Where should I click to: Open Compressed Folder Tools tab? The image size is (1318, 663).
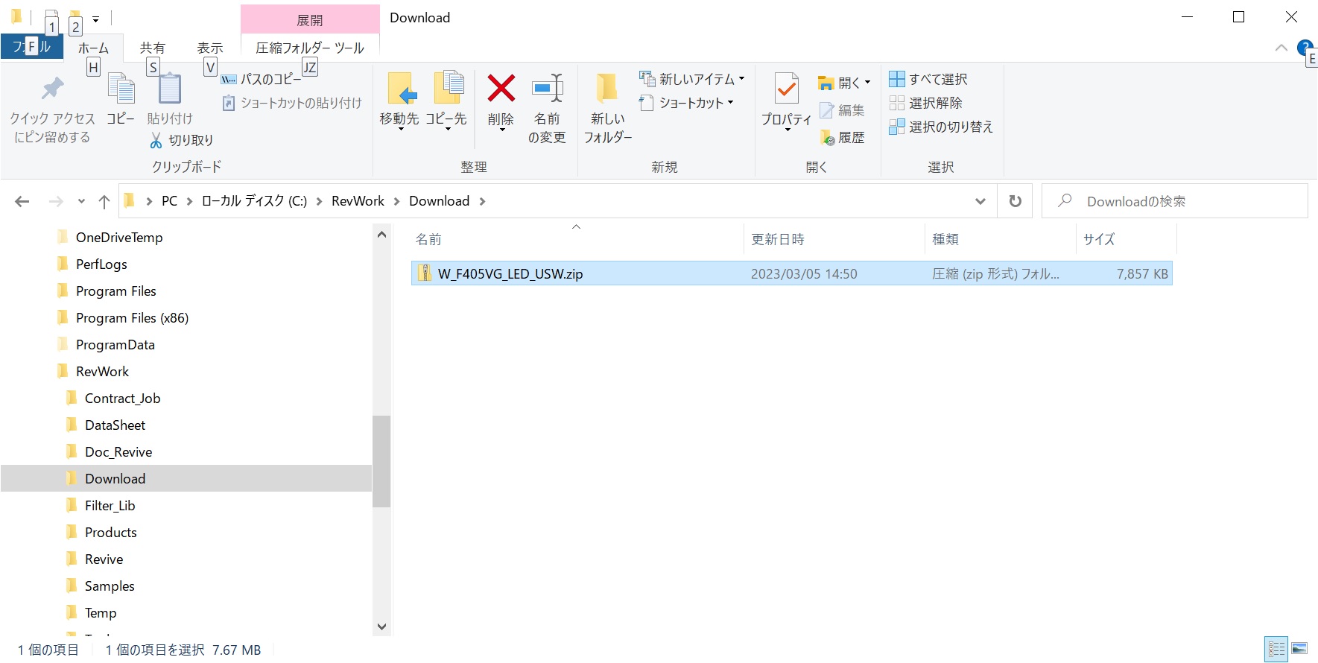(310, 48)
